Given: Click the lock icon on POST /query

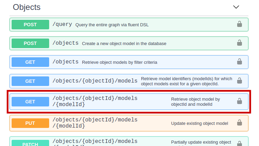Looking at the screenshot, I should [x=240, y=24].
